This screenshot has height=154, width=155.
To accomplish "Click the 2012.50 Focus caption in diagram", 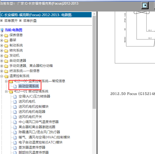I will tap(132, 94).
